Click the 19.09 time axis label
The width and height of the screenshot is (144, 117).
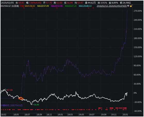pyautogui.click(x=104, y=115)
